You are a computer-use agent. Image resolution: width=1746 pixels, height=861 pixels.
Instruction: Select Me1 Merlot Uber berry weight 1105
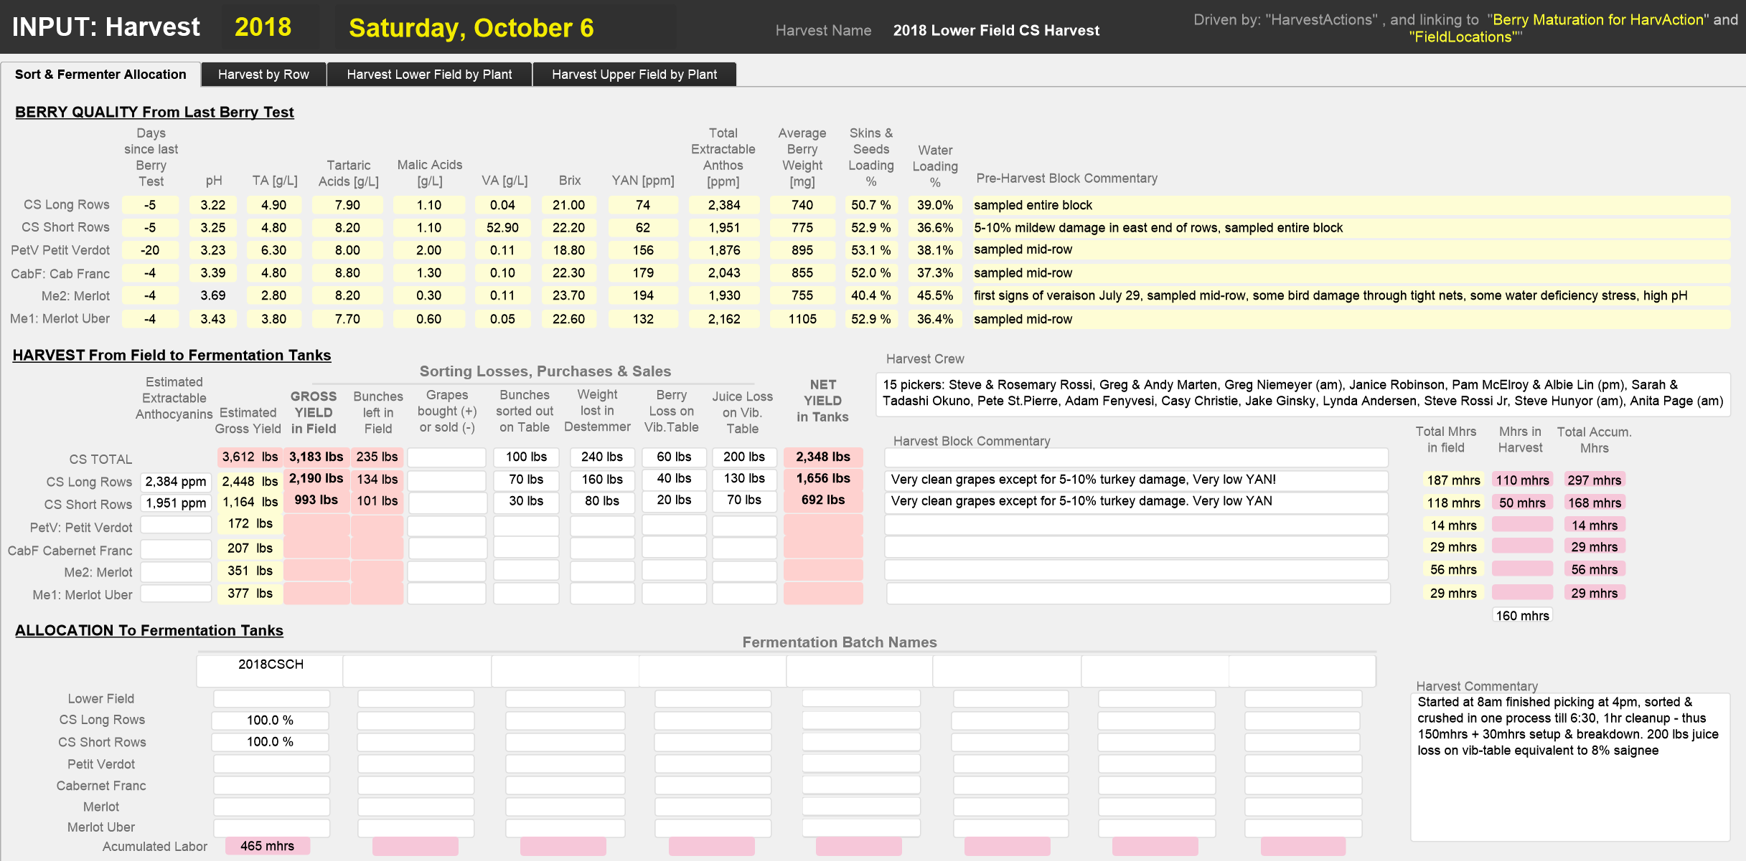point(802,319)
